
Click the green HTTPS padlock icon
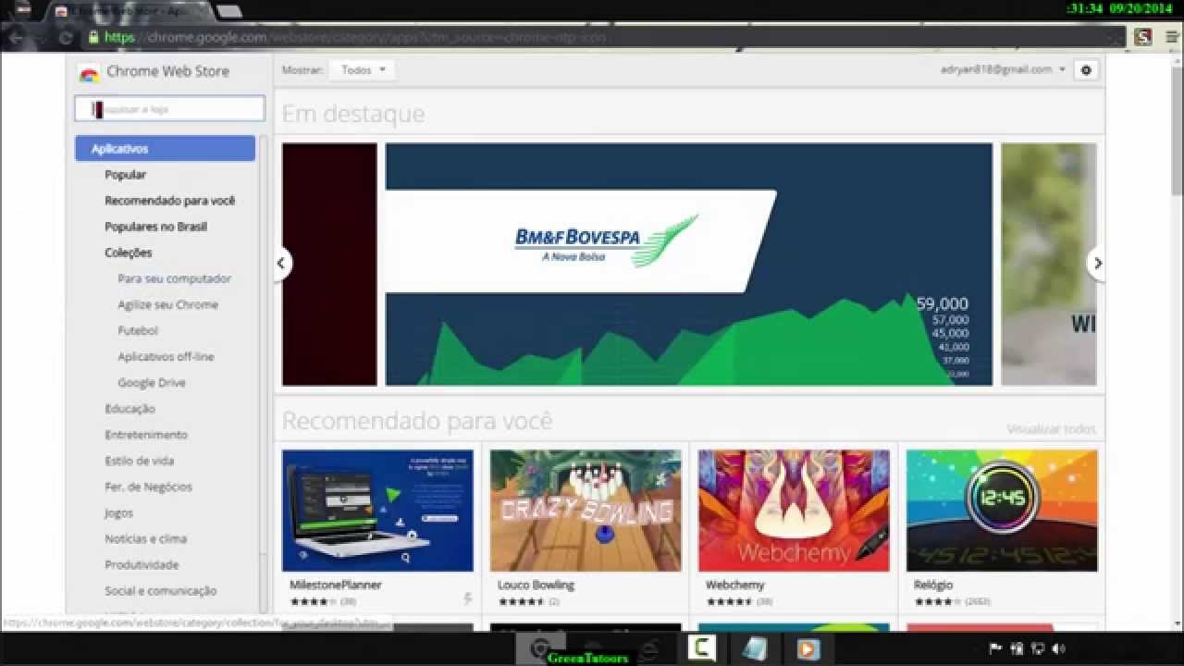tap(93, 38)
